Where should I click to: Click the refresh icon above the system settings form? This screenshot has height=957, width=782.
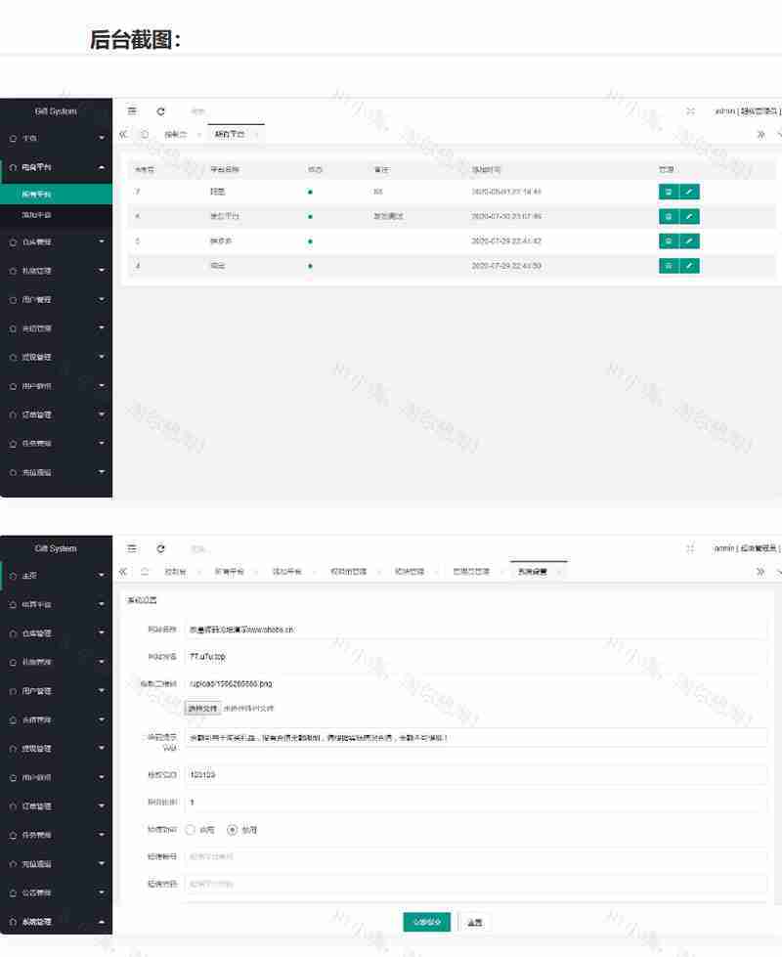point(161,548)
